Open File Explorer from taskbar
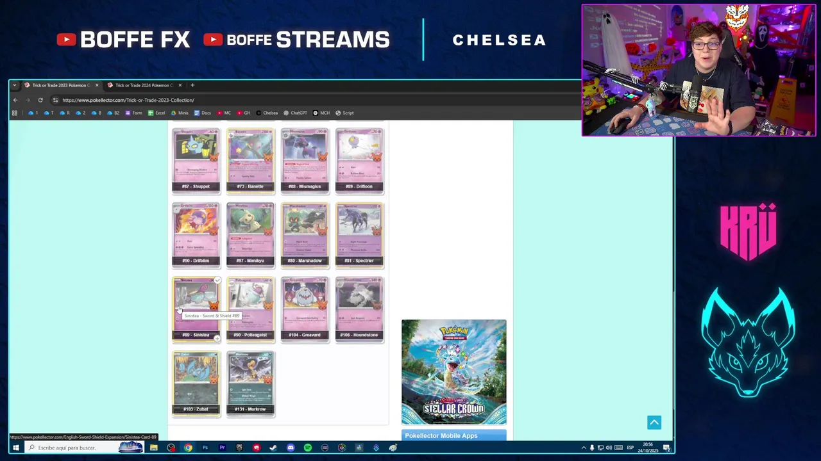 coord(154,448)
